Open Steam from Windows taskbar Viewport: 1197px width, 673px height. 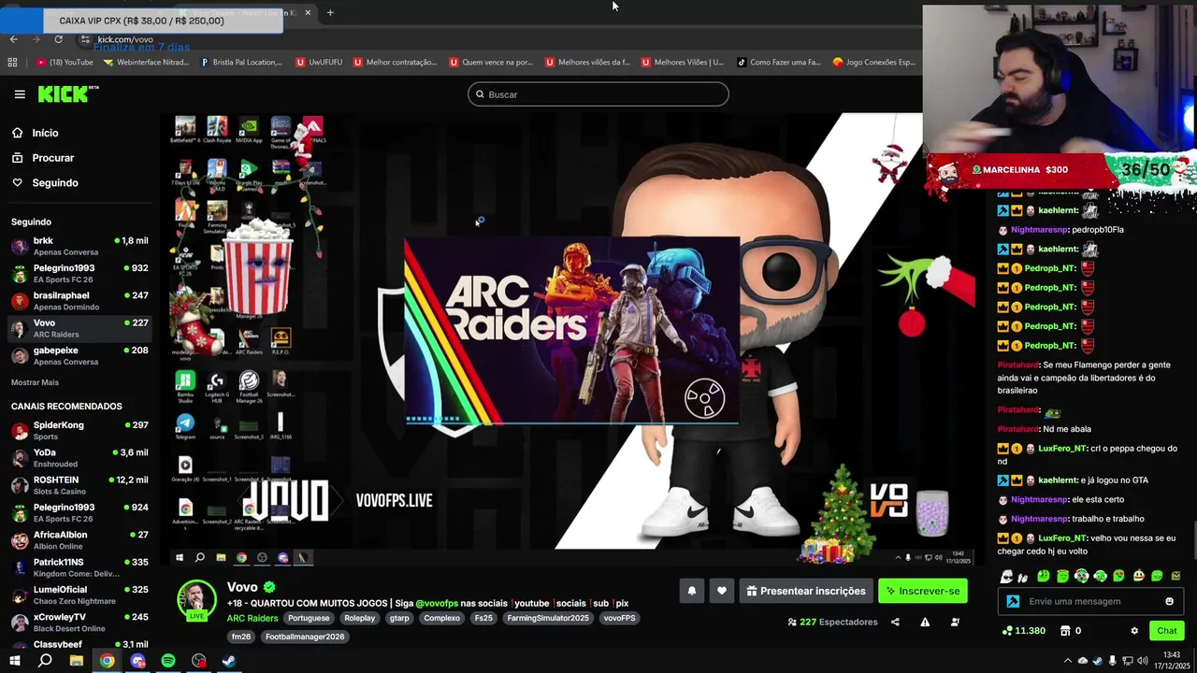(229, 661)
